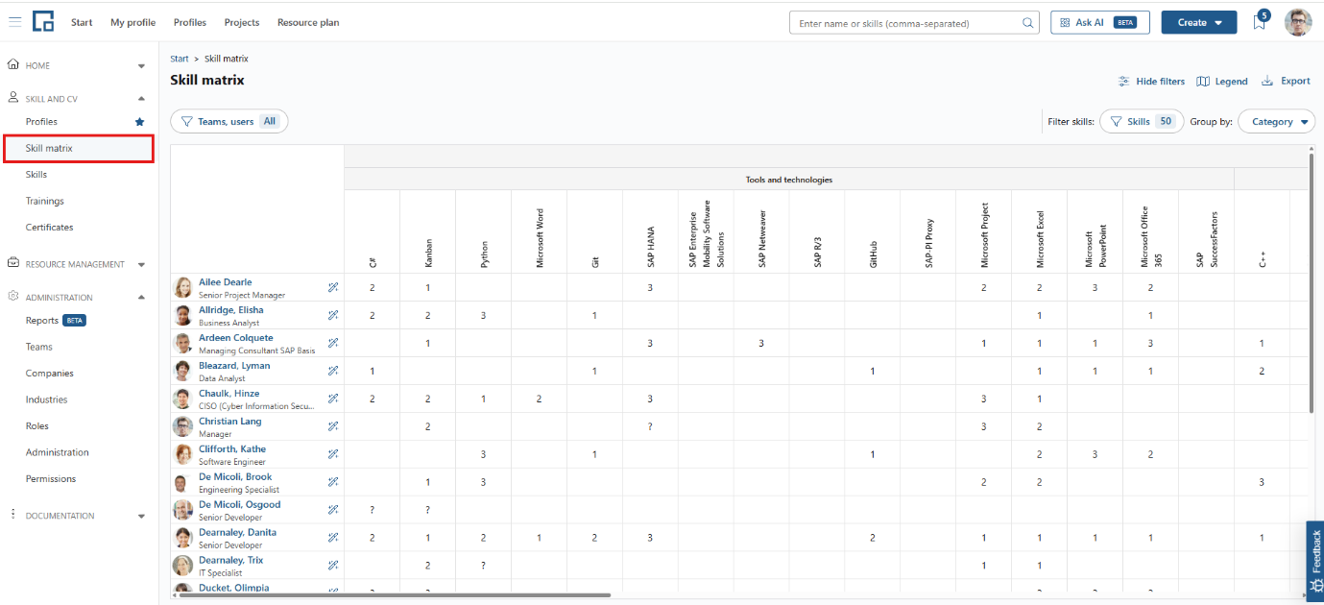Open Chaulk, Hinze's profile link
Viewport: 1324px width, 605px height.
pyautogui.click(x=229, y=394)
